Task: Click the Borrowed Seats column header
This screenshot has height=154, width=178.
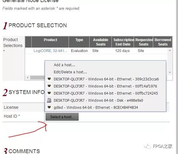Action: [163, 42]
